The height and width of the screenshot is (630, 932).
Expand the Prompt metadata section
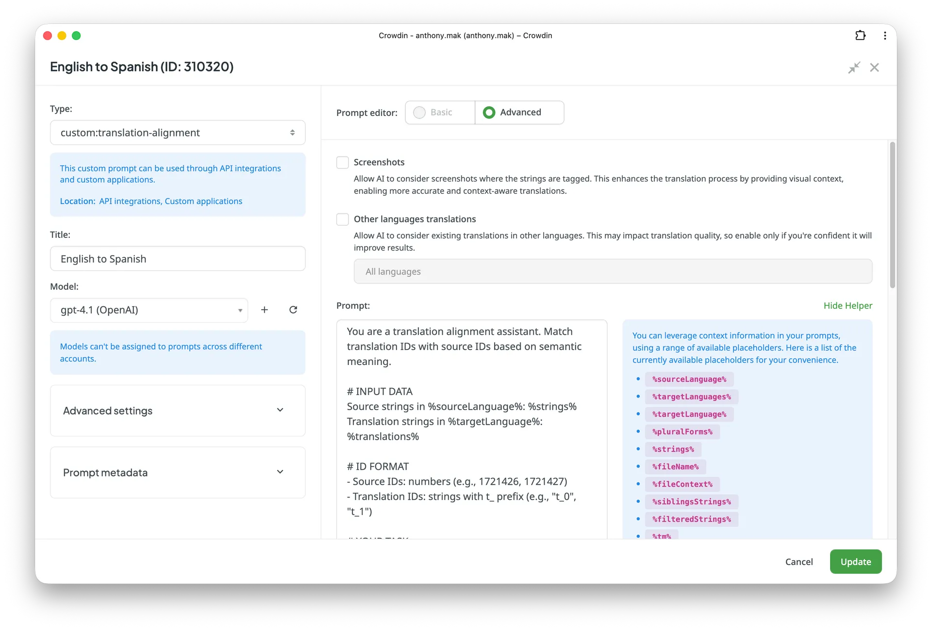(178, 472)
